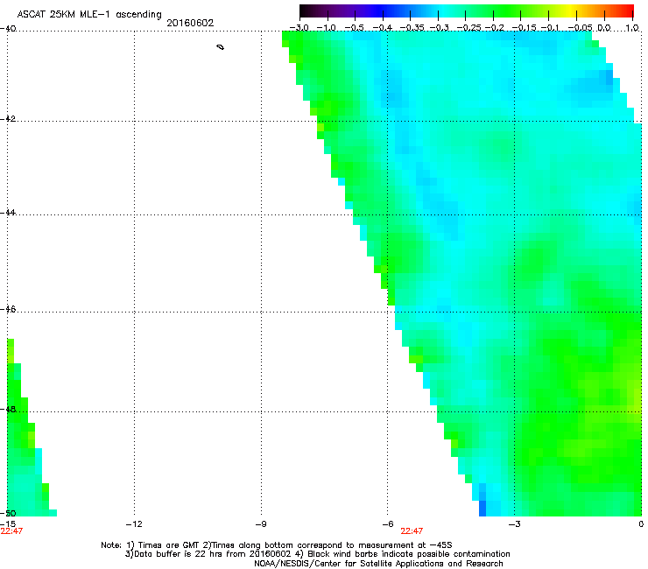Click the '0.0' colorbar label
The height and width of the screenshot is (569, 648).
click(604, 28)
